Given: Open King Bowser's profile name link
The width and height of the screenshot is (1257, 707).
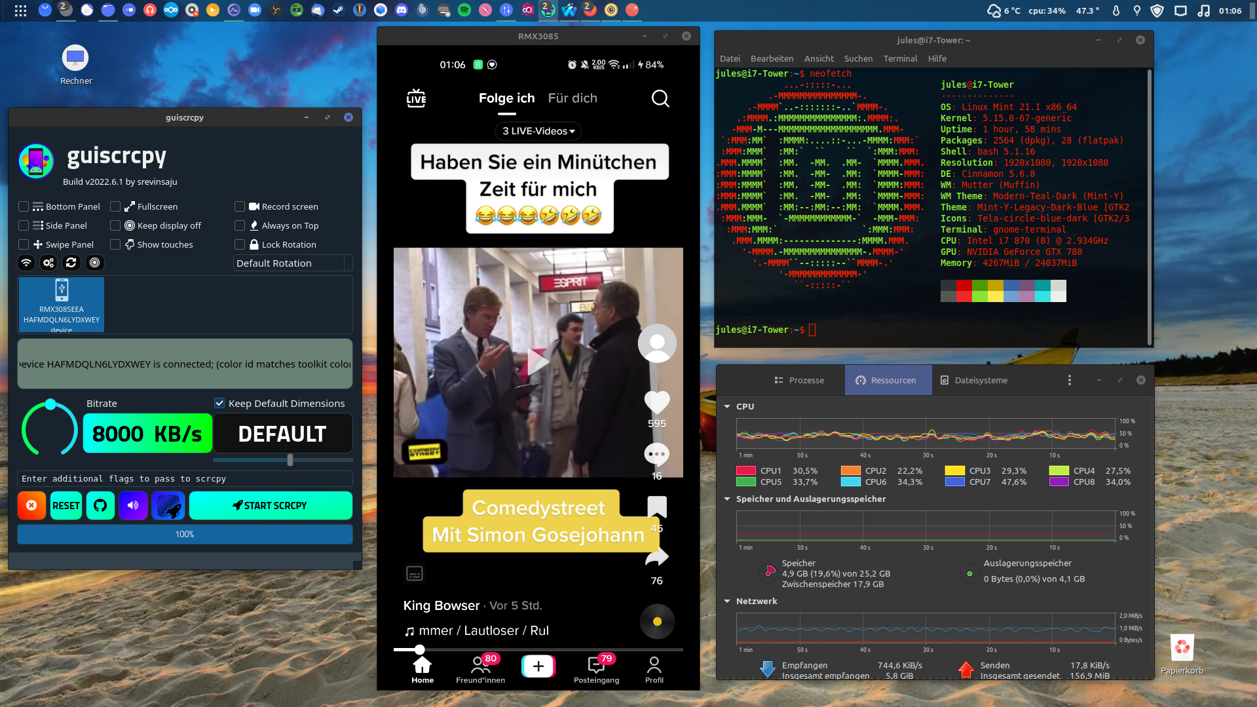Looking at the screenshot, I should point(441,605).
